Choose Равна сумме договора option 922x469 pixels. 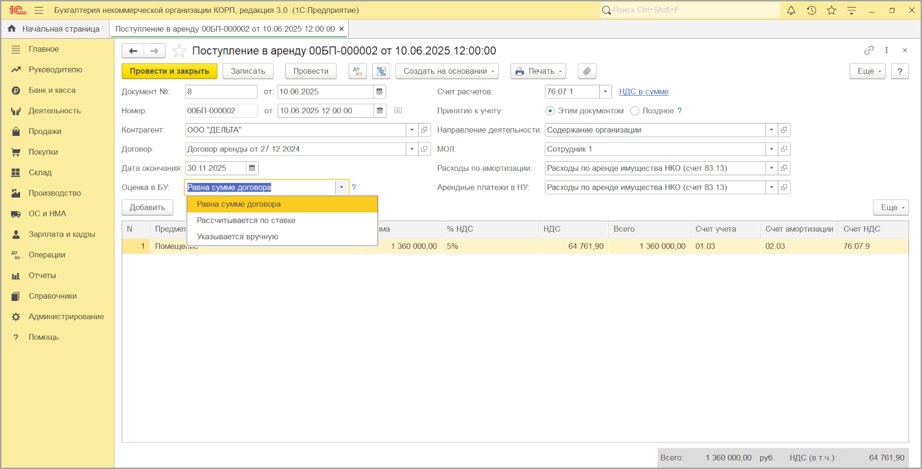[282, 204]
